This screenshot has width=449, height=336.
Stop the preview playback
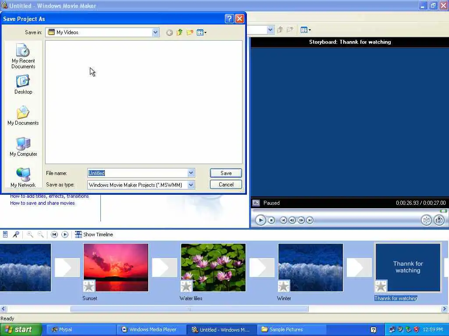click(x=271, y=220)
